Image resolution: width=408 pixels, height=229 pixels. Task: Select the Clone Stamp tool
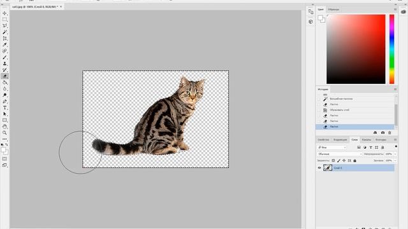click(4, 64)
